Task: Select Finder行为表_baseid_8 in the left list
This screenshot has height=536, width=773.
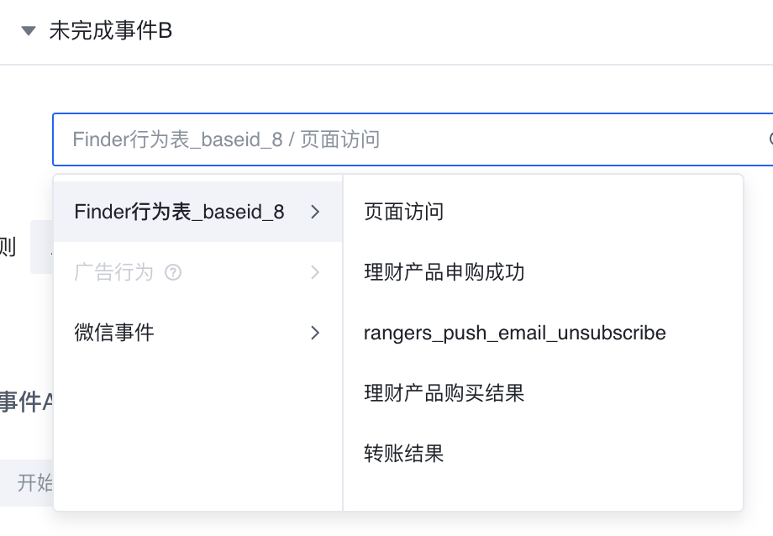Action: pos(179,212)
